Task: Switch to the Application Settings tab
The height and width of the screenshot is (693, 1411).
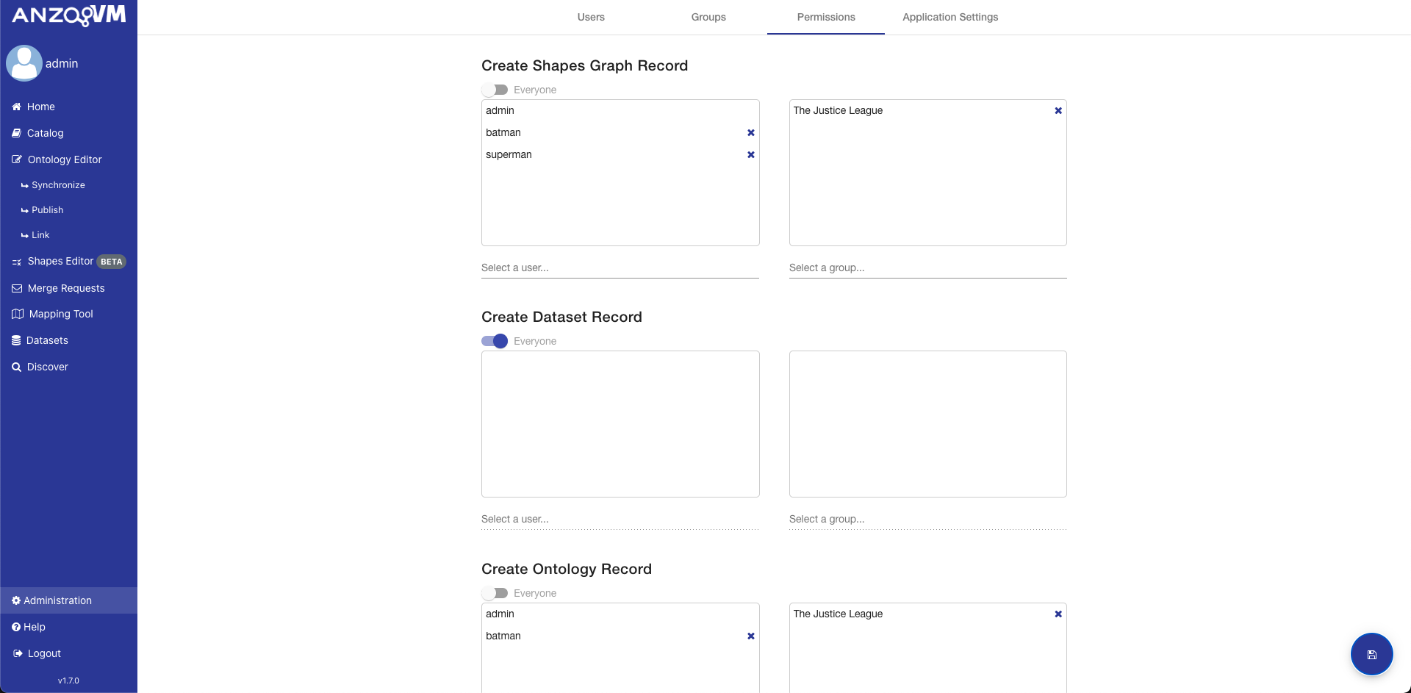Action: pyautogui.click(x=949, y=17)
